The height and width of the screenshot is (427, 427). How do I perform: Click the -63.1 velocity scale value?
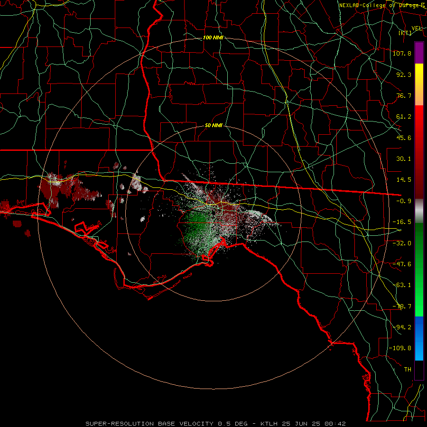(402, 285)
